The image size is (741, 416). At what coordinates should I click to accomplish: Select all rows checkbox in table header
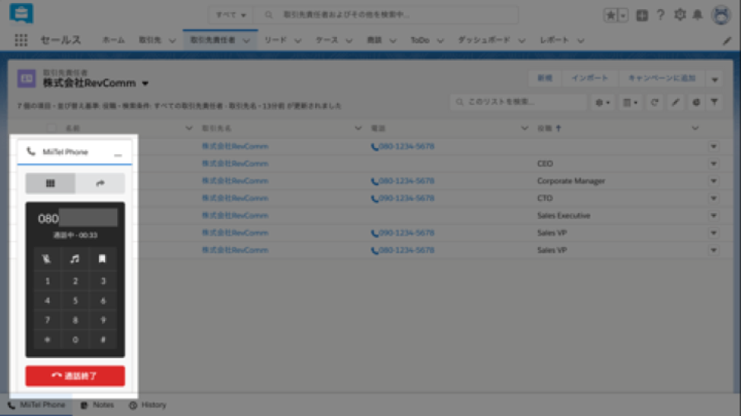coord(52,128)
